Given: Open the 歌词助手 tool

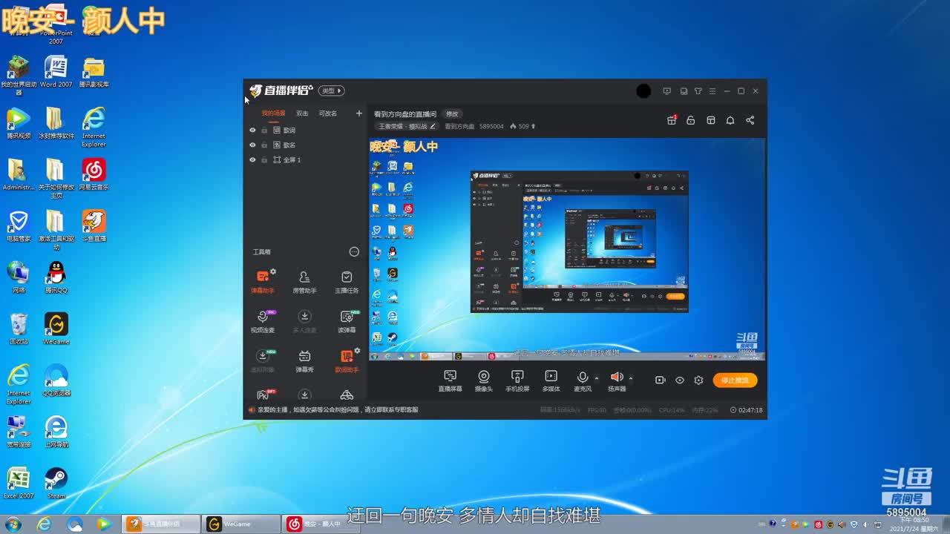Looking at the screenshot, I should coord(347,360).
